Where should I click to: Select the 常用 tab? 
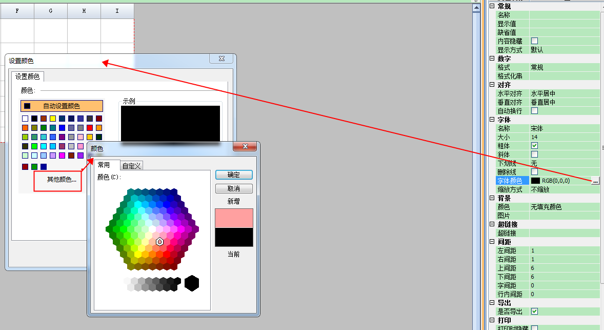pyautogui.click(x=104, y=165)
